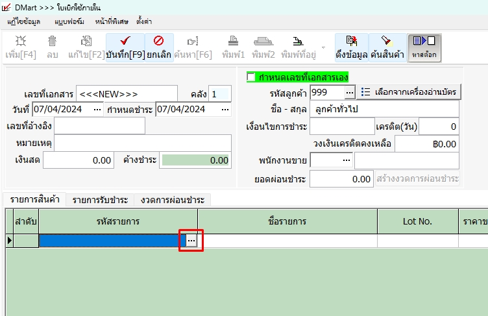The width and height of the screenshot is (488, 316).
Task: Open dropdown arrow next to พิมพ์ที่อยู่
Action: (323, 47)
